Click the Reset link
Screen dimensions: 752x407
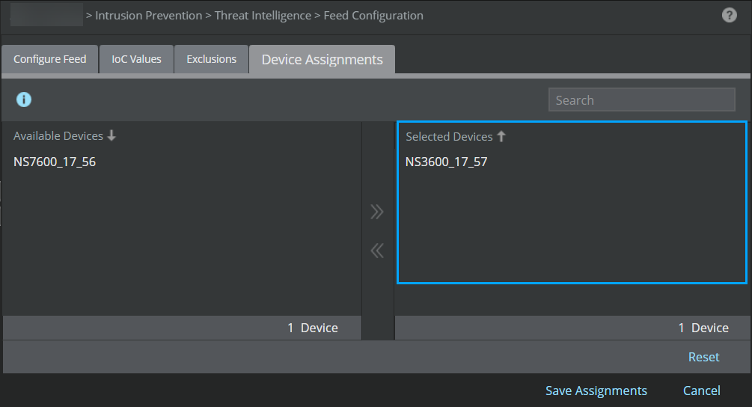click(x=703, y=357)
